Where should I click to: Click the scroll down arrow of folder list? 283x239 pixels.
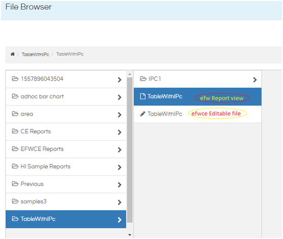point(130,235)
